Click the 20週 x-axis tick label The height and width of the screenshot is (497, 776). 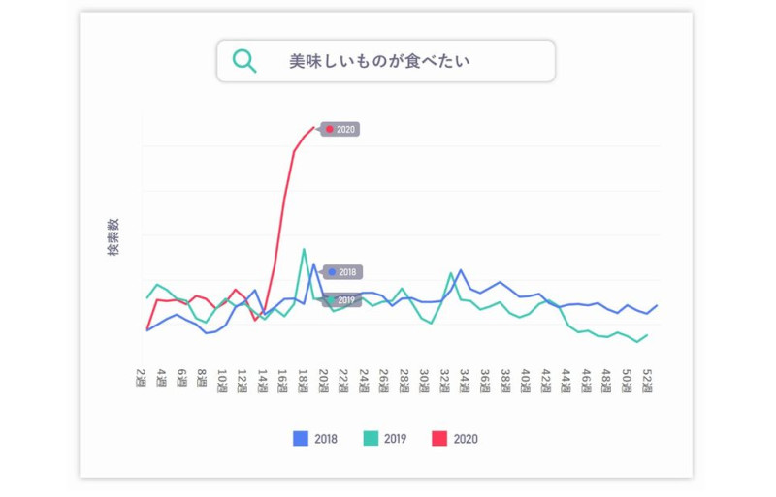pyautogui.click(x=323, y=378)
